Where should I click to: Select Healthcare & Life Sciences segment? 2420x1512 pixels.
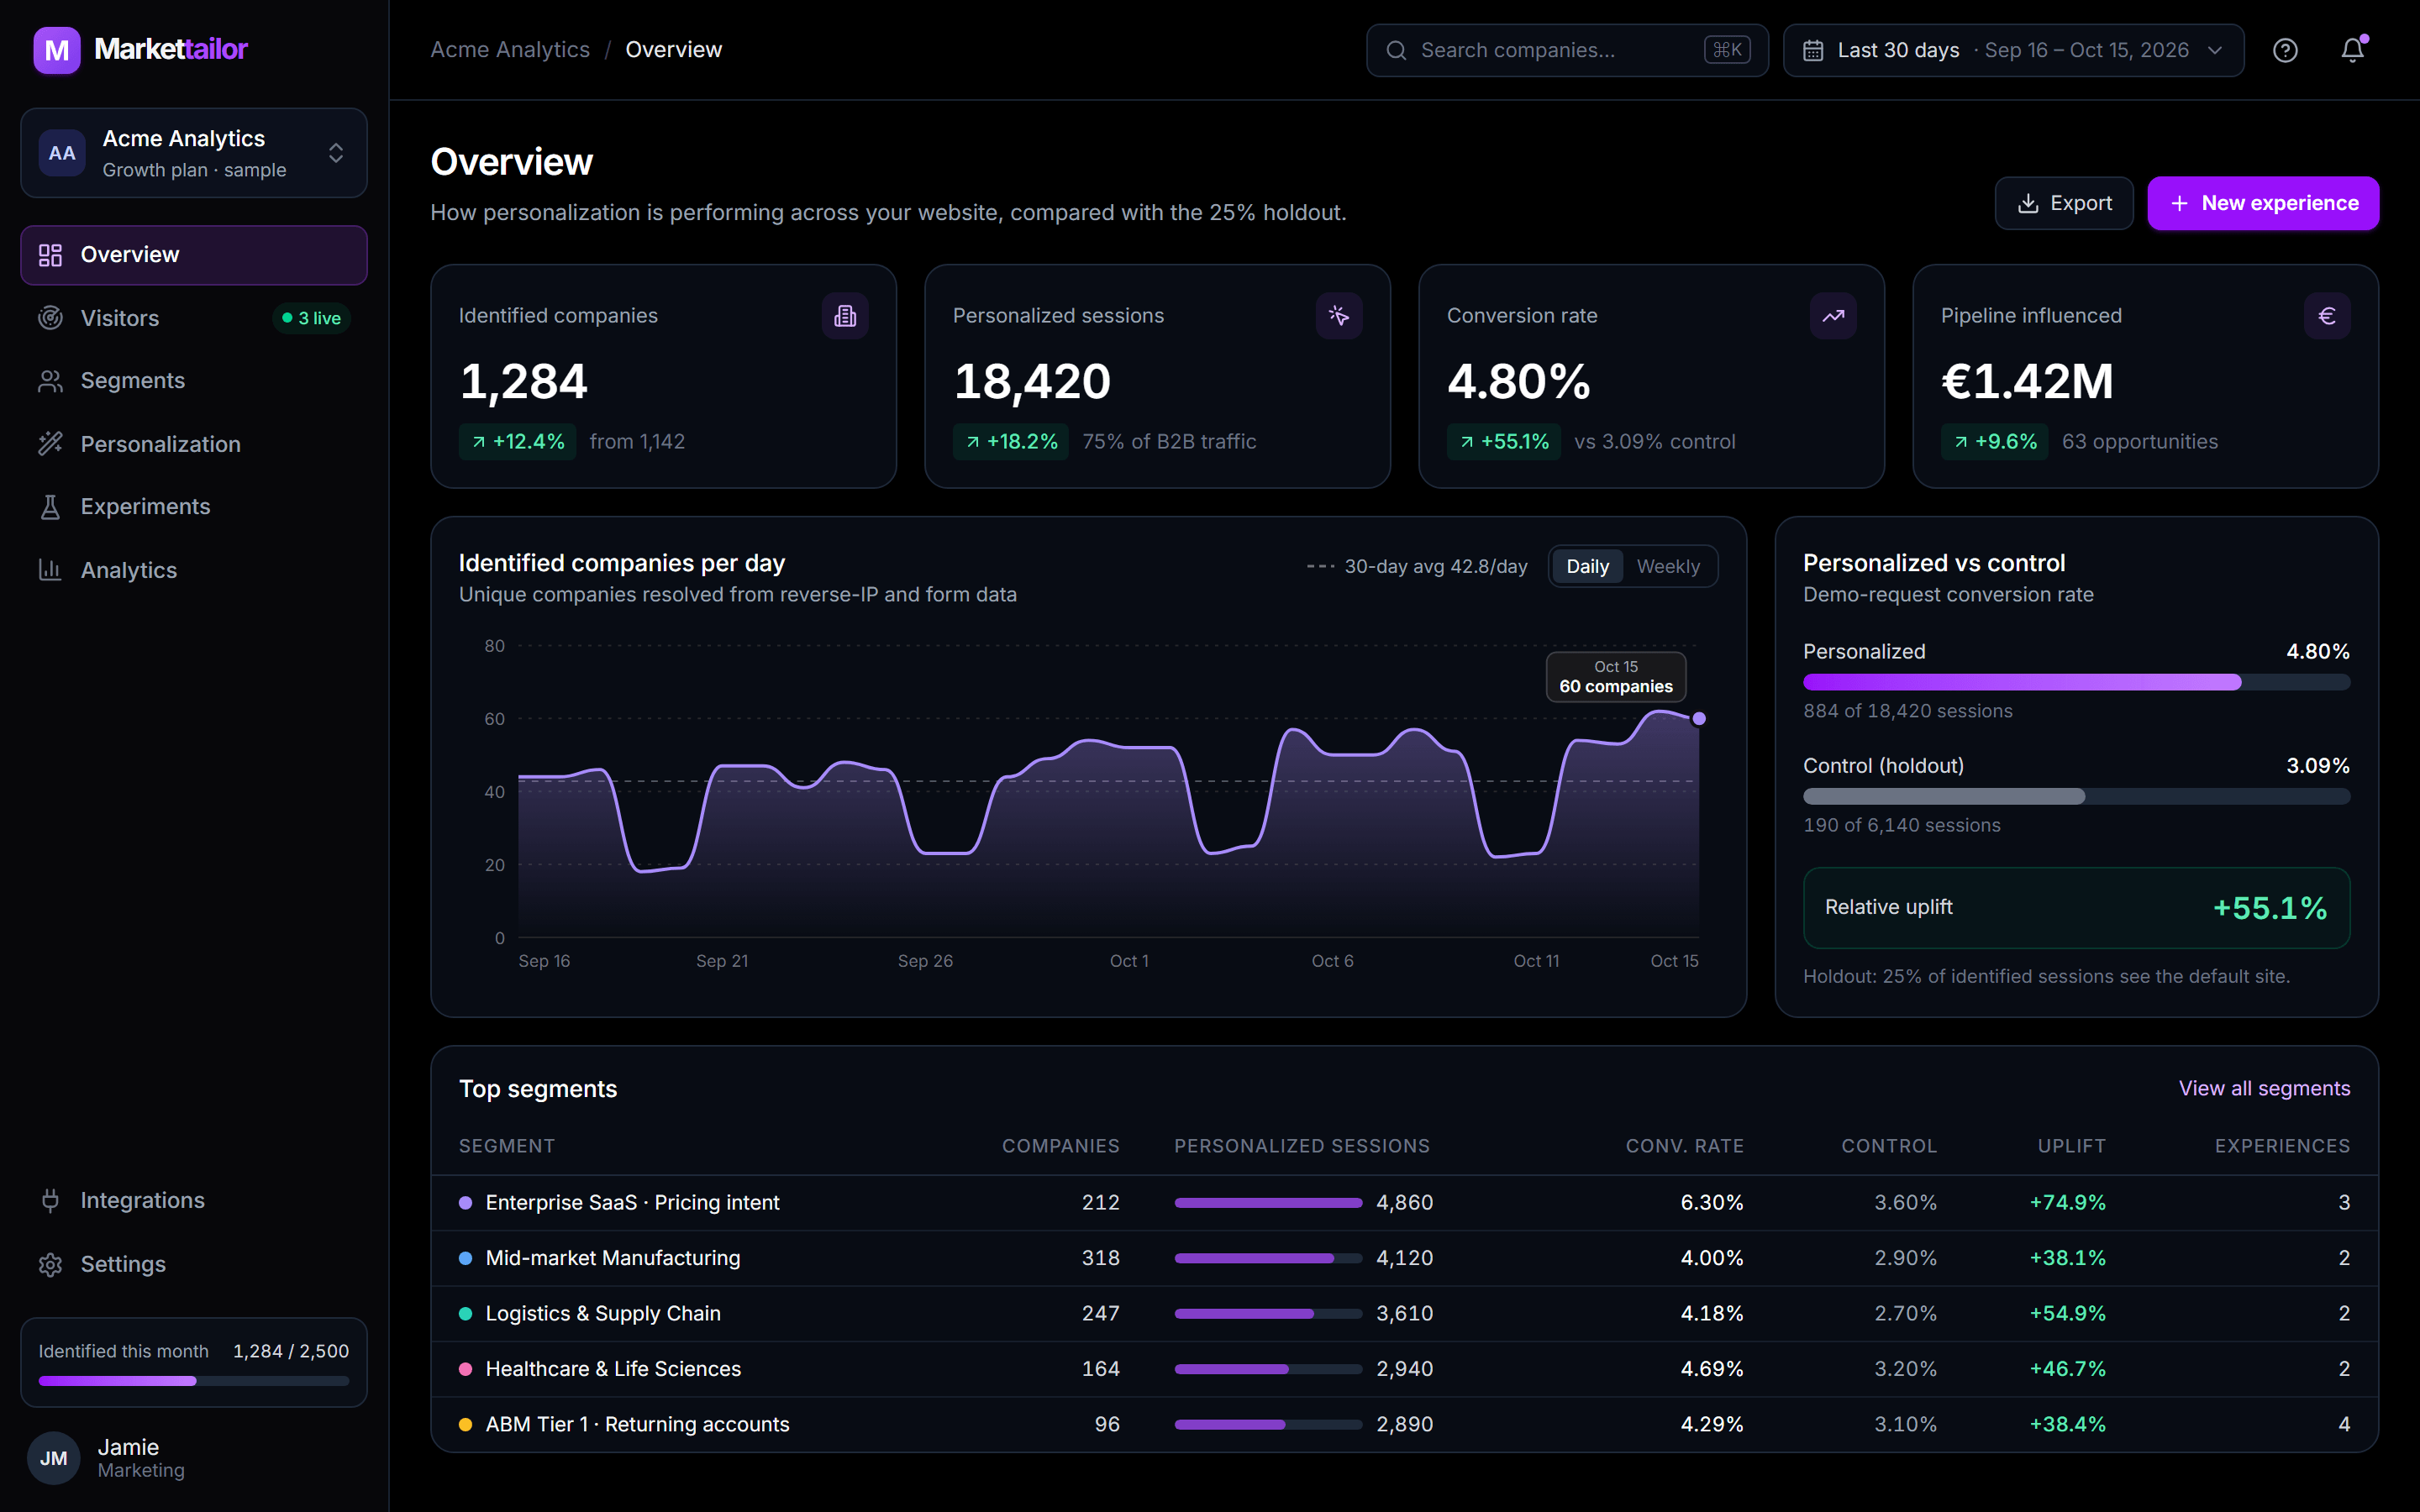click(x=1404, y=1369)
